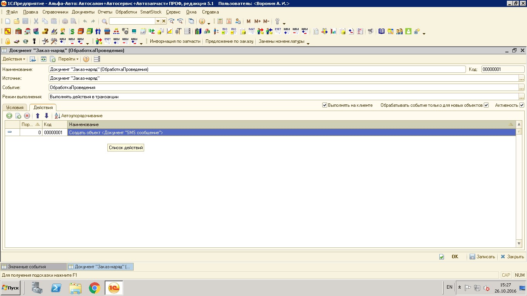Click the Код input field

503,69
